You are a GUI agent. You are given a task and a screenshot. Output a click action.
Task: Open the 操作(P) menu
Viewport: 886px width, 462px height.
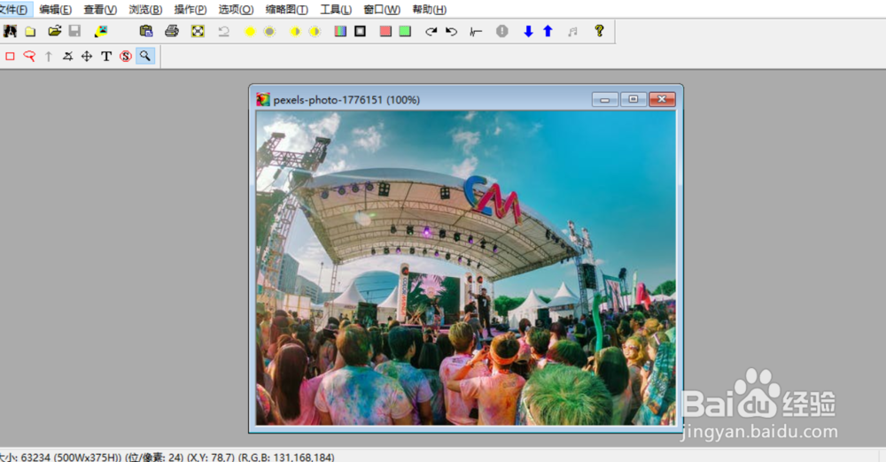[190, 10]
